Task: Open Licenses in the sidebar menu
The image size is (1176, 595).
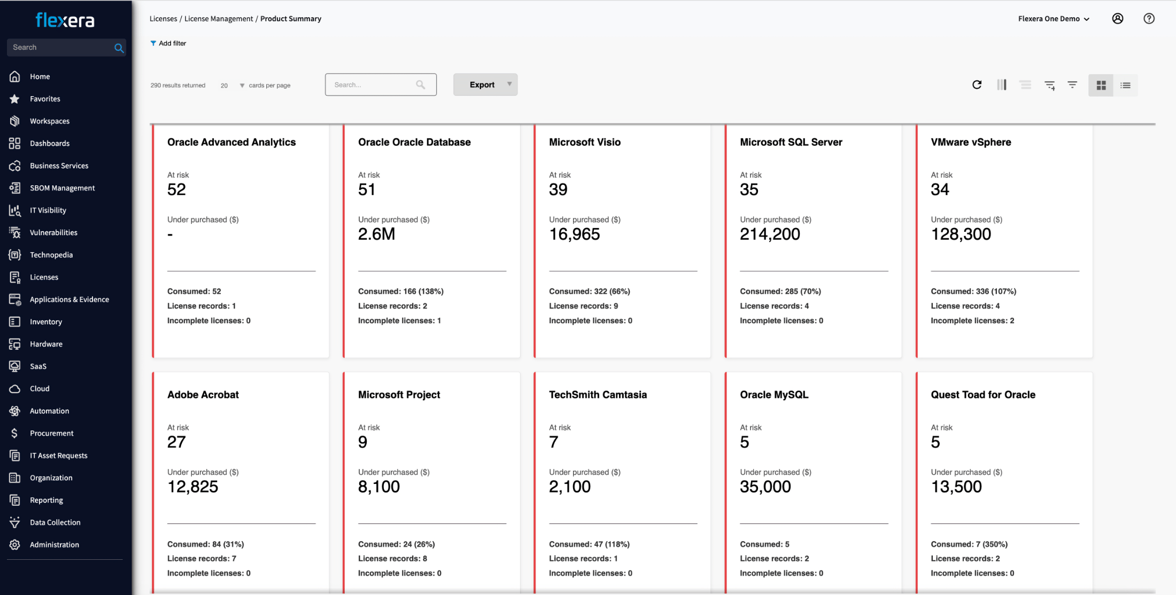Action: [x=44, y=277]
